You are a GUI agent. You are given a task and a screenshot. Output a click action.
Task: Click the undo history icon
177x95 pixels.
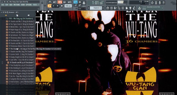pos(152,3)
